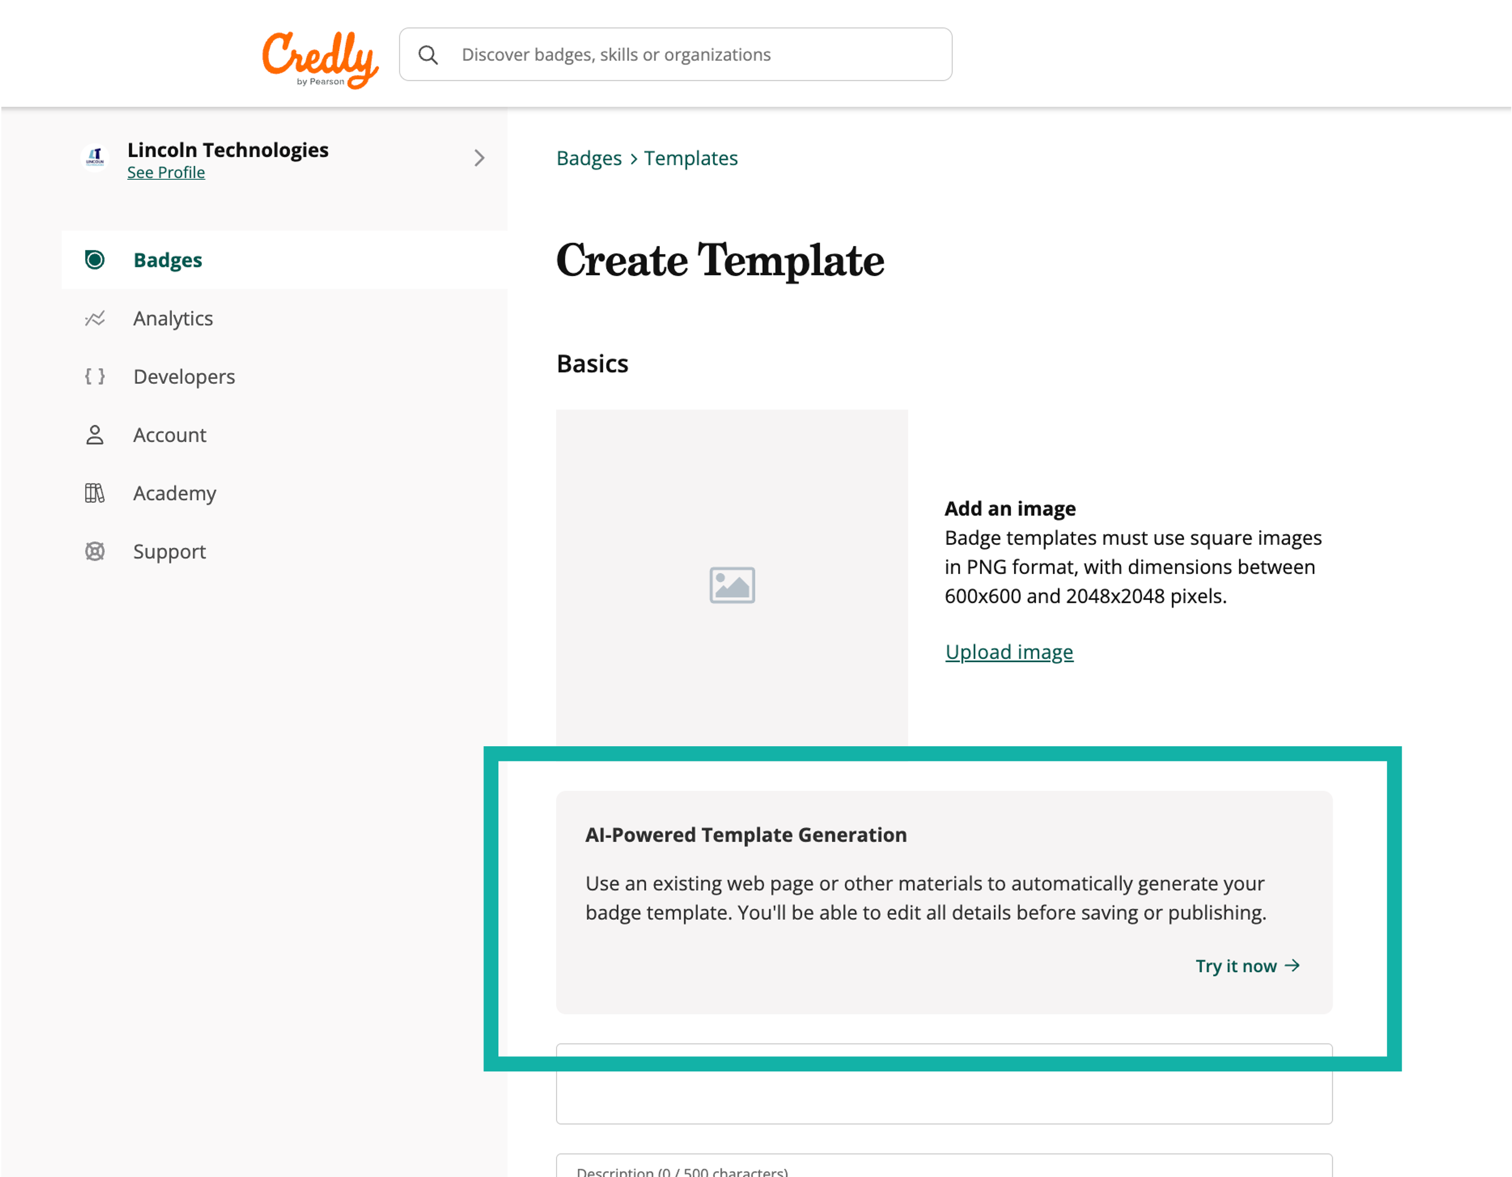The height and width of the screenshot is (1177, 1512).
Task: Click the Developers curly braces icon
Action: [x=95, y=377]
